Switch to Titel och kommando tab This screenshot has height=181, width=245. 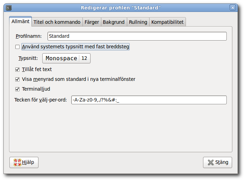click(57, 22)
